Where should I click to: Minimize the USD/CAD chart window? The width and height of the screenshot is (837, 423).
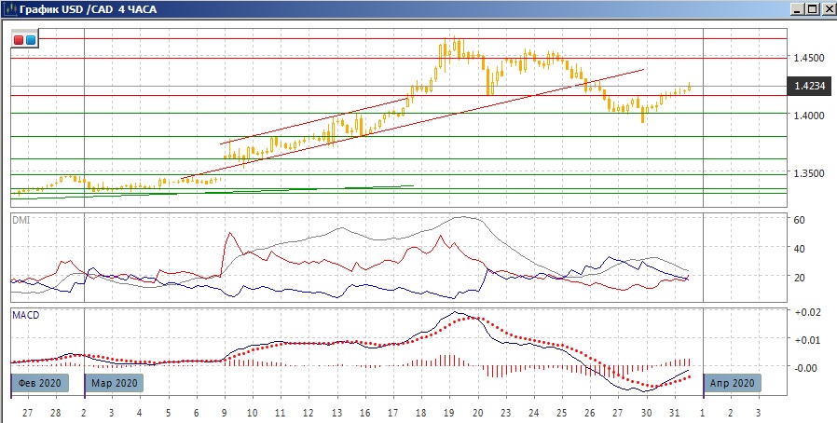pos(798,9)
